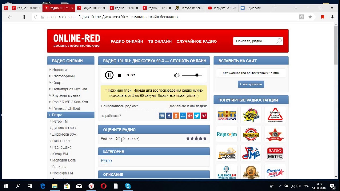Open Радио Дача station
Screen dimensions: 340x191
(62, 147)
